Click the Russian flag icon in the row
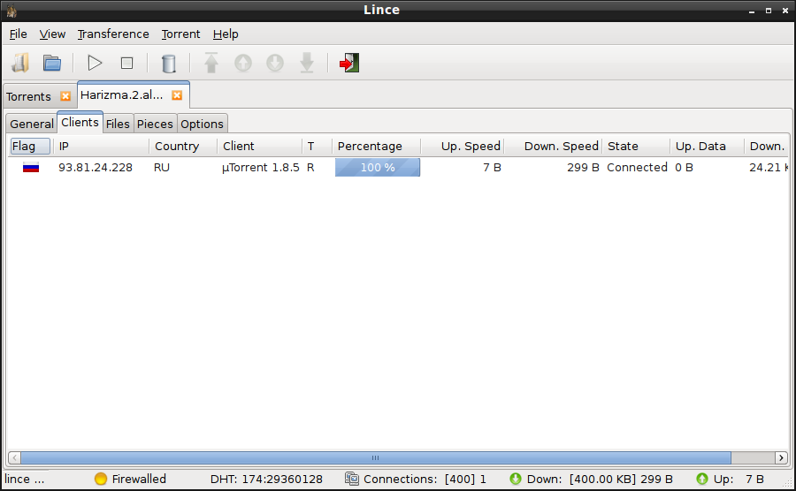 [31, 167]
